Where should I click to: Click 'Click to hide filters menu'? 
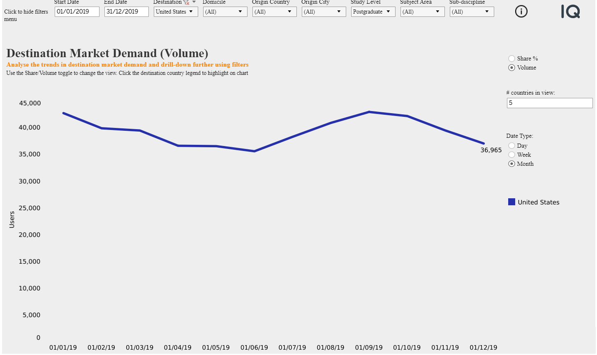(x=26, y=15)
